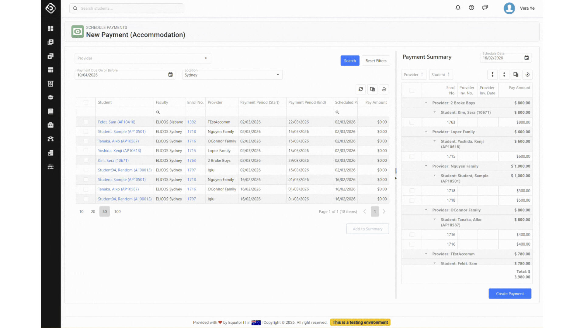This screenshot has height=328, width=584.
Task: Open the help question mark icon
Action: [x=471, y=8]
